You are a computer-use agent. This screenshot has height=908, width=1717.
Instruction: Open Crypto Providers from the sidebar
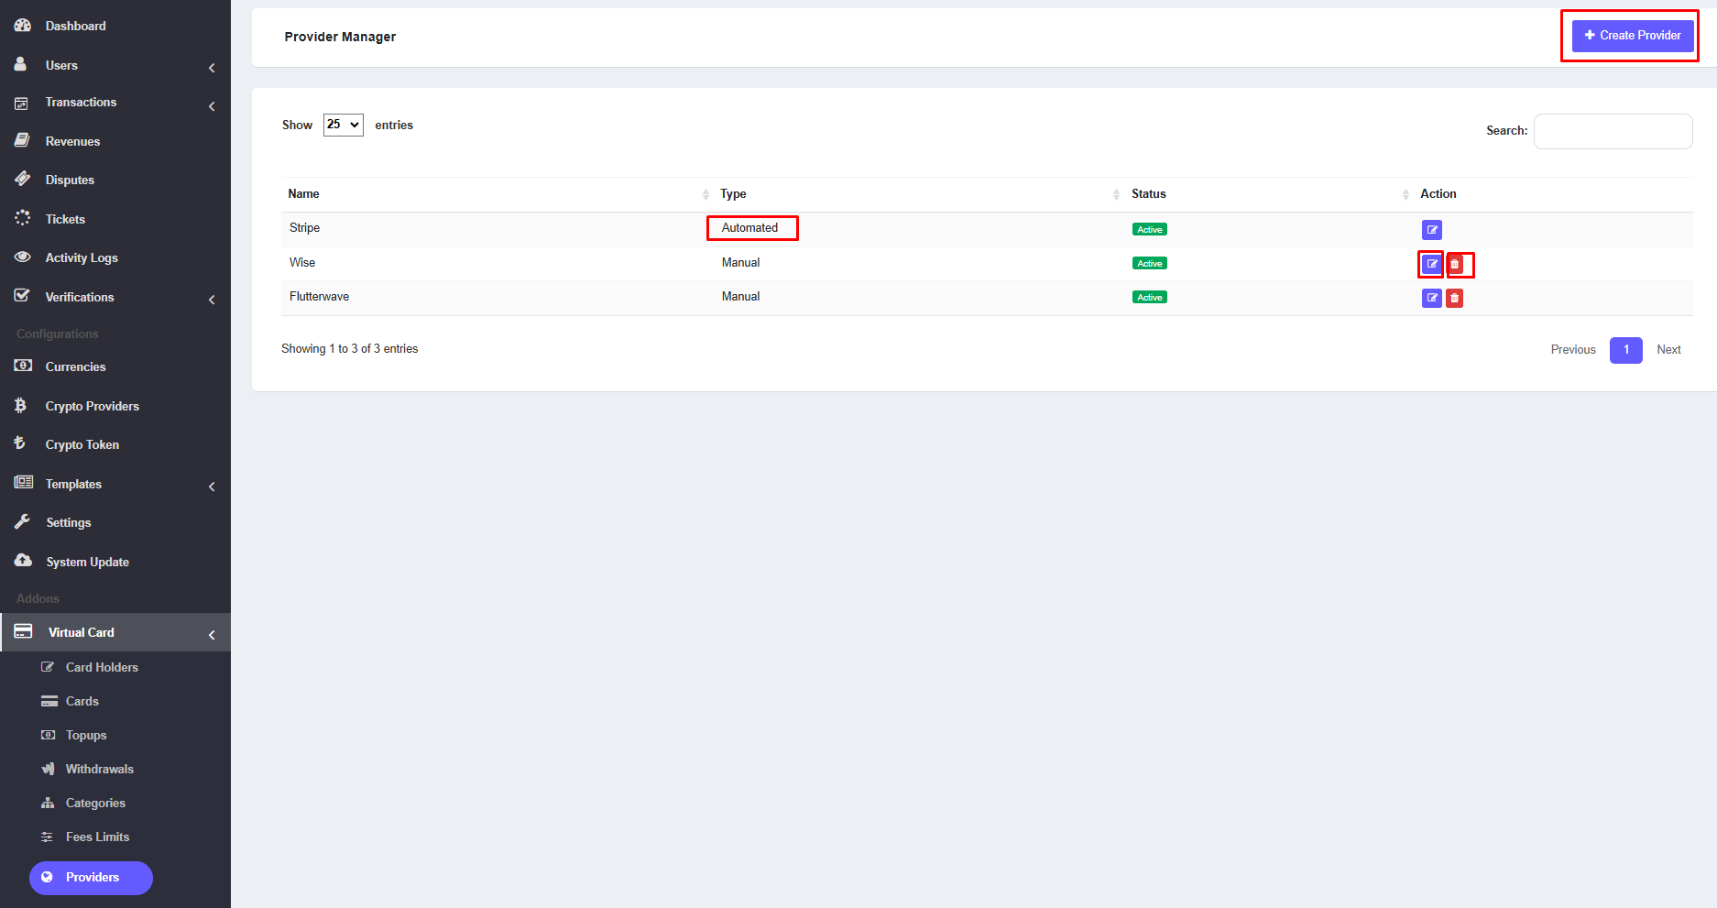(x=92, y=406)
